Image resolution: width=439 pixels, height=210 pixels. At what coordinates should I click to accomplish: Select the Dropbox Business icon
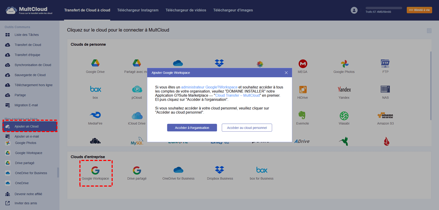pyautogui.click(x=219, y=170)
